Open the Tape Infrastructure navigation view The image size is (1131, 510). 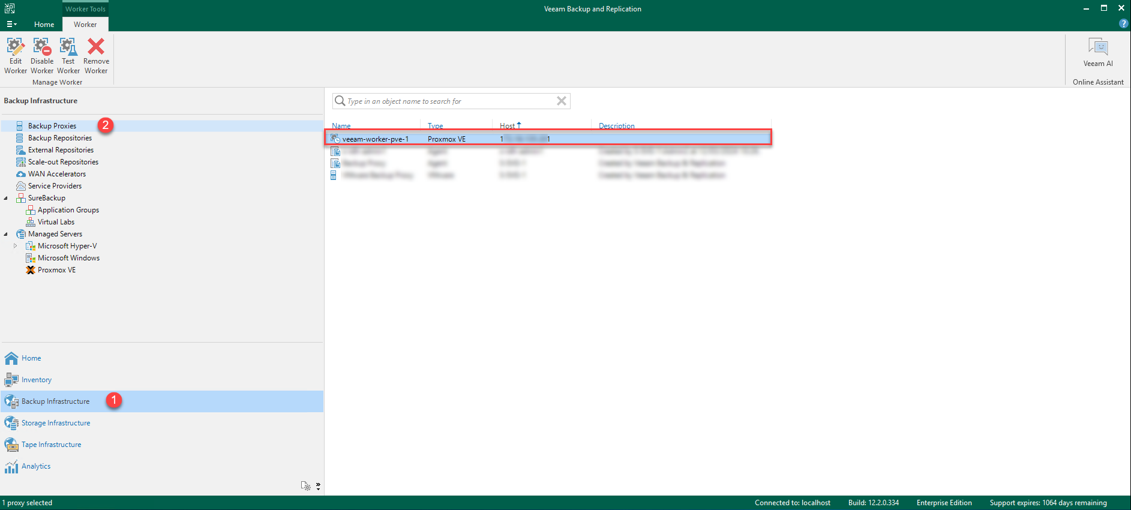51,445
